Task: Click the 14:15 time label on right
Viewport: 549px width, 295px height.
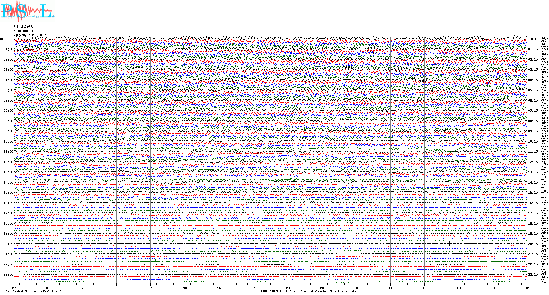Action: click(533, 182)
